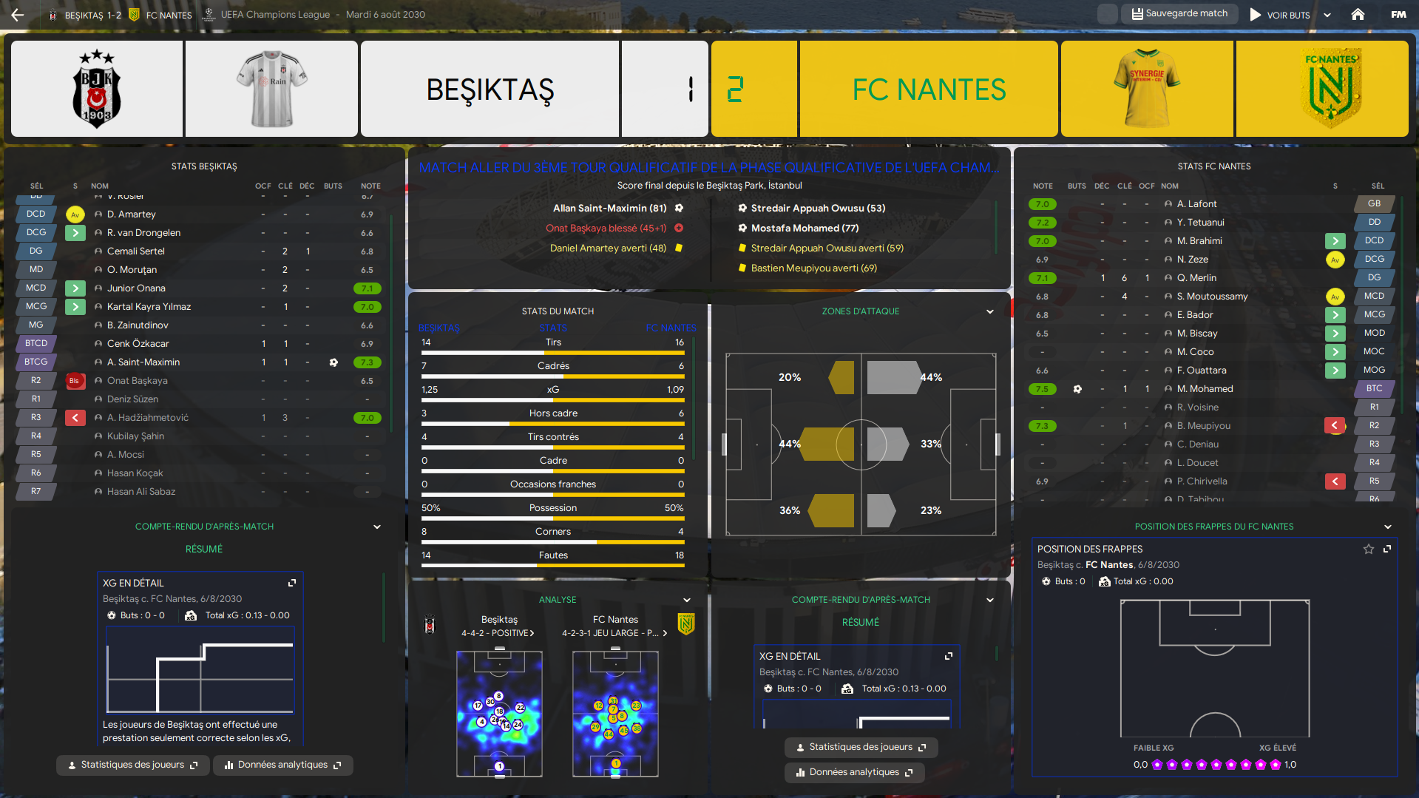
Task: View the Beşiktaş kit image
Action: coord(272,89)
